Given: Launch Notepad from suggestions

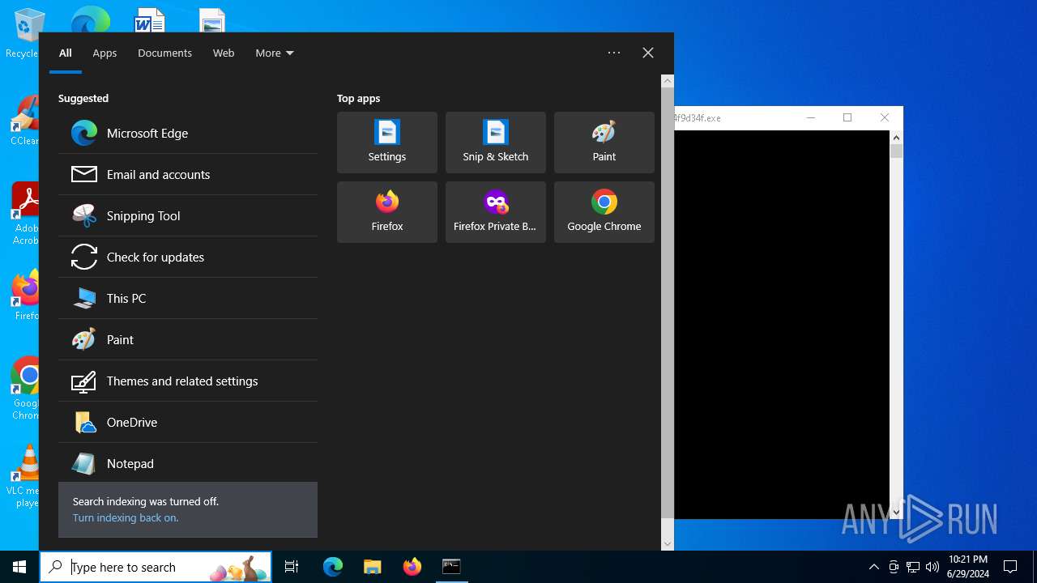Looking at the screenshot, I should [188, 463].
